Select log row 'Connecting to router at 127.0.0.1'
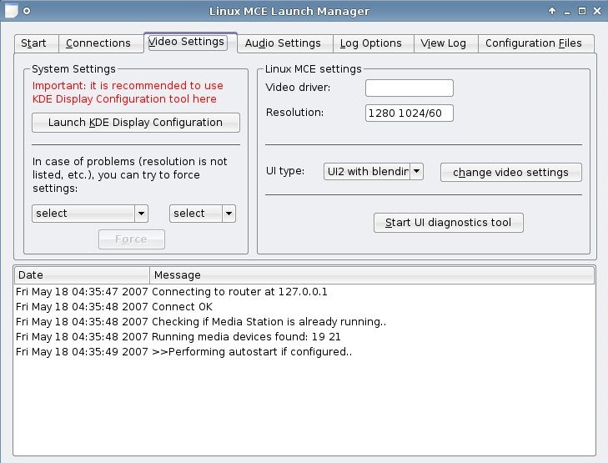Image resolution: width=608 pixels, height=463 pixels. pyautogui.click(x=304, y=292)
